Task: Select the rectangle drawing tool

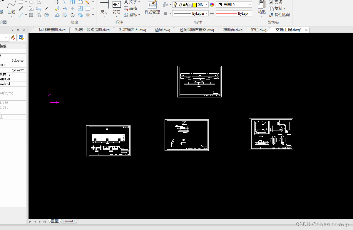Action: point(21,2)
